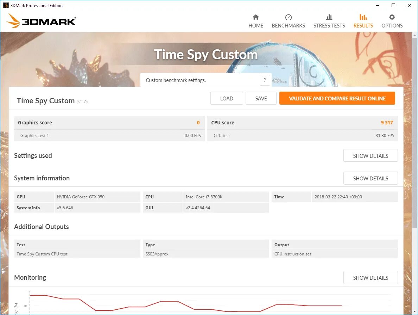
Task: Select the RESULTS tab label
Action: tap(363, 26)
